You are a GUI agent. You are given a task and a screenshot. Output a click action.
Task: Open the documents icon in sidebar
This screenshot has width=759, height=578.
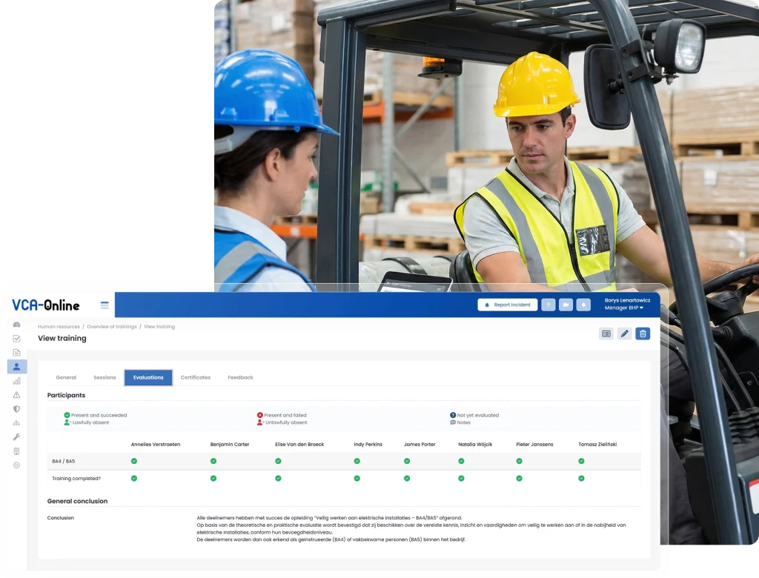tap(16, 353)
